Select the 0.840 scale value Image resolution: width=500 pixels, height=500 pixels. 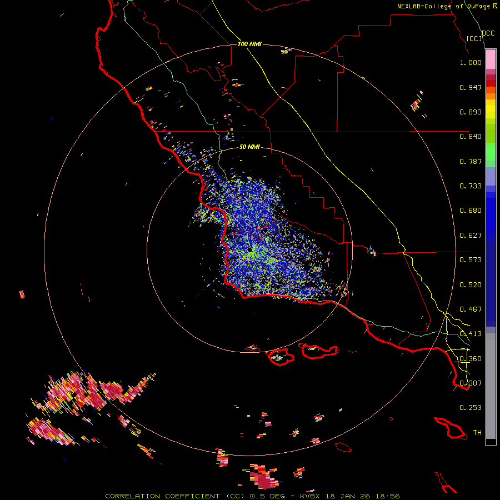(x=471, y=137)
